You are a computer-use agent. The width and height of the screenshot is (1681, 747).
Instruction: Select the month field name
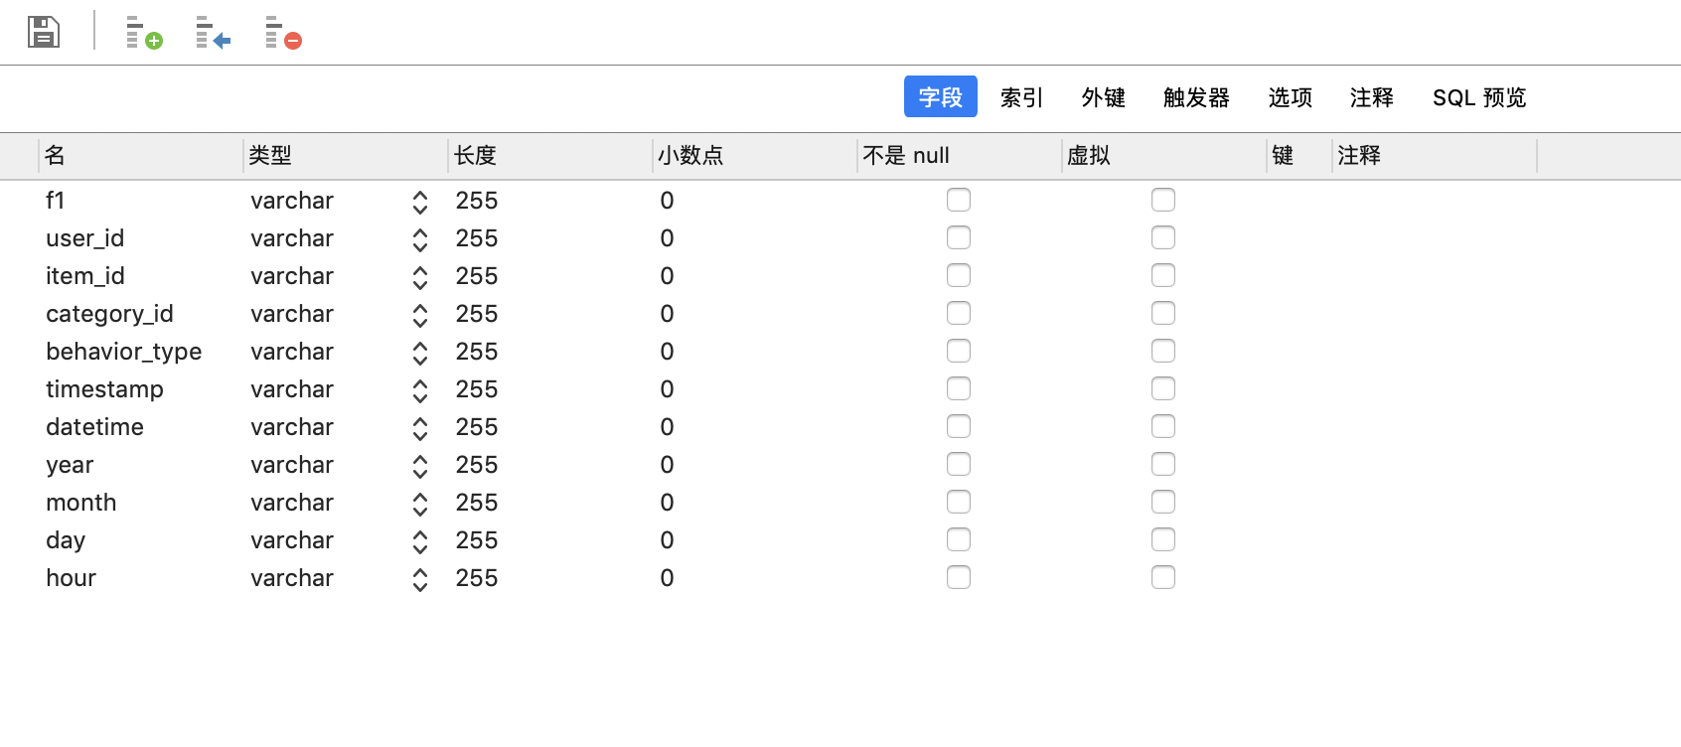click(80, 503)
